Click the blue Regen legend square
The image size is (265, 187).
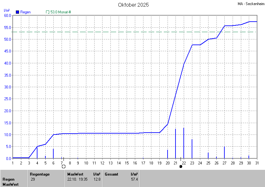tap(17, 12)
